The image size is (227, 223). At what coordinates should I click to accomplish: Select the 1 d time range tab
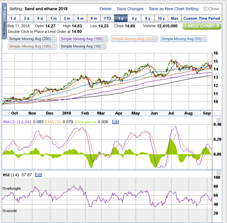[13, 18]
